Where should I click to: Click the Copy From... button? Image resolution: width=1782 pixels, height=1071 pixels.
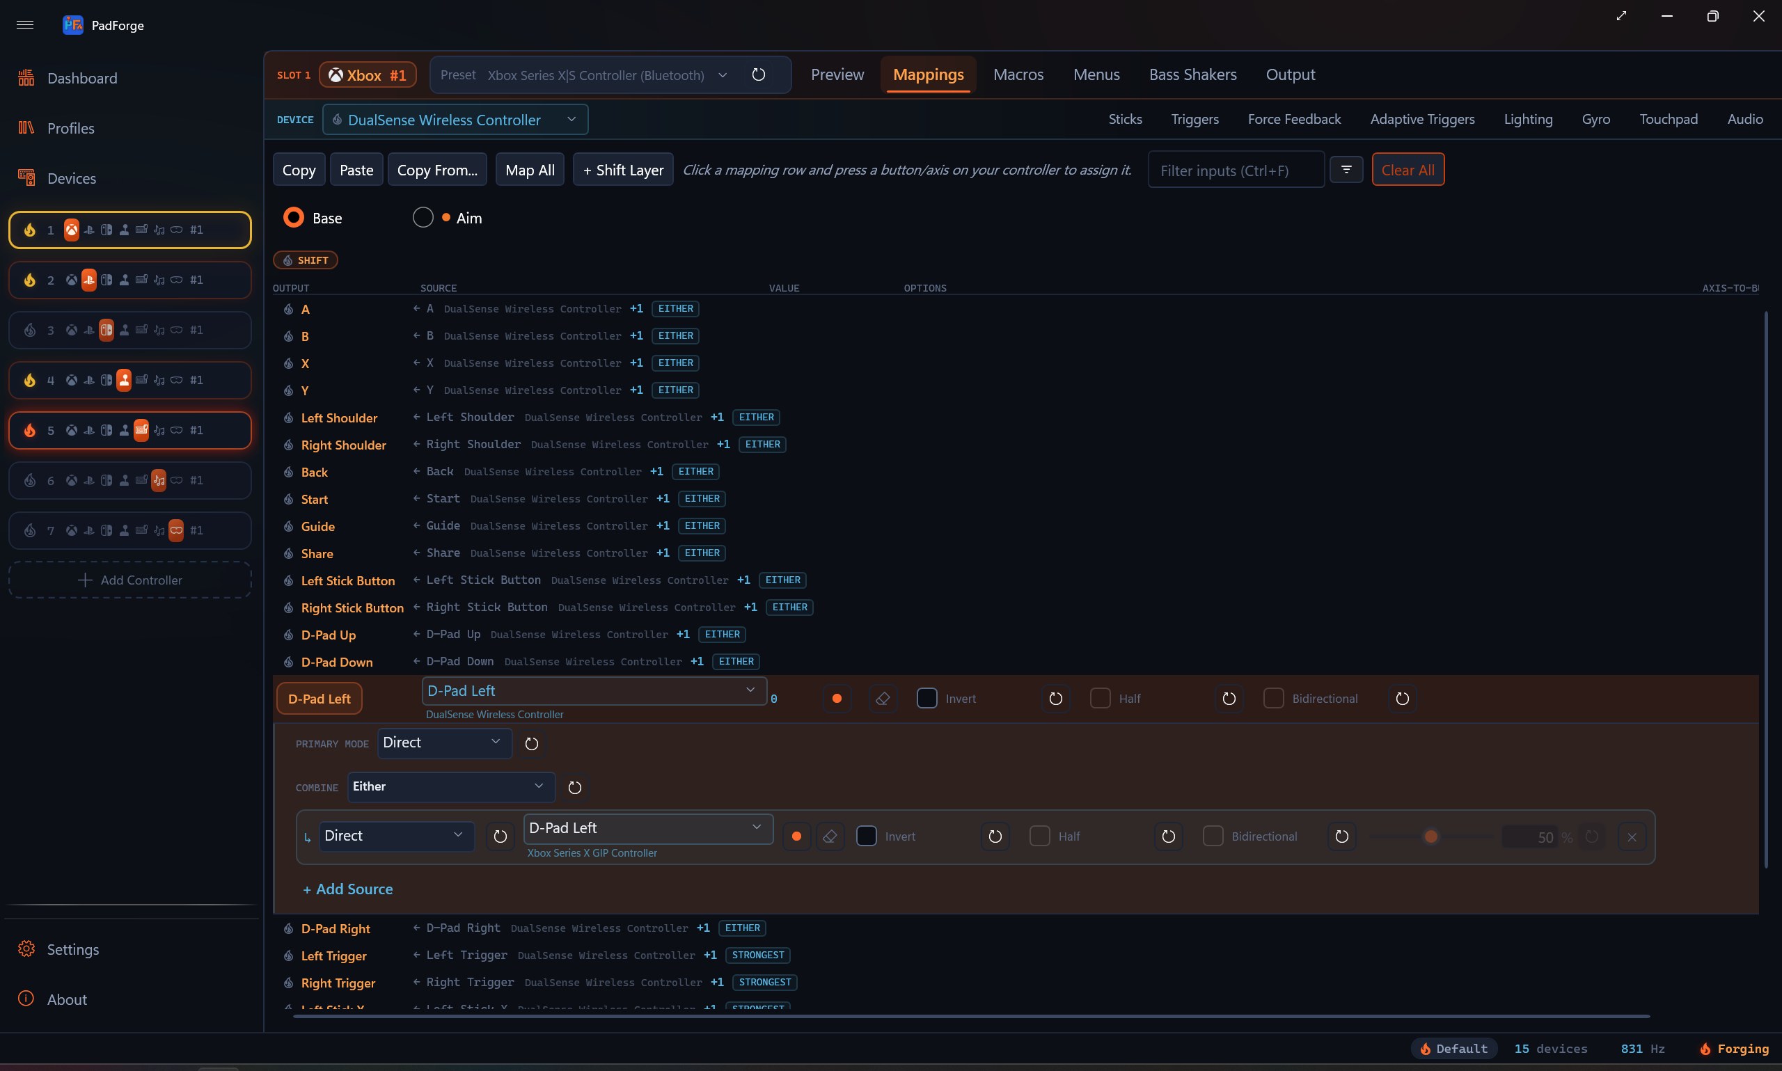tap(437, 170)
